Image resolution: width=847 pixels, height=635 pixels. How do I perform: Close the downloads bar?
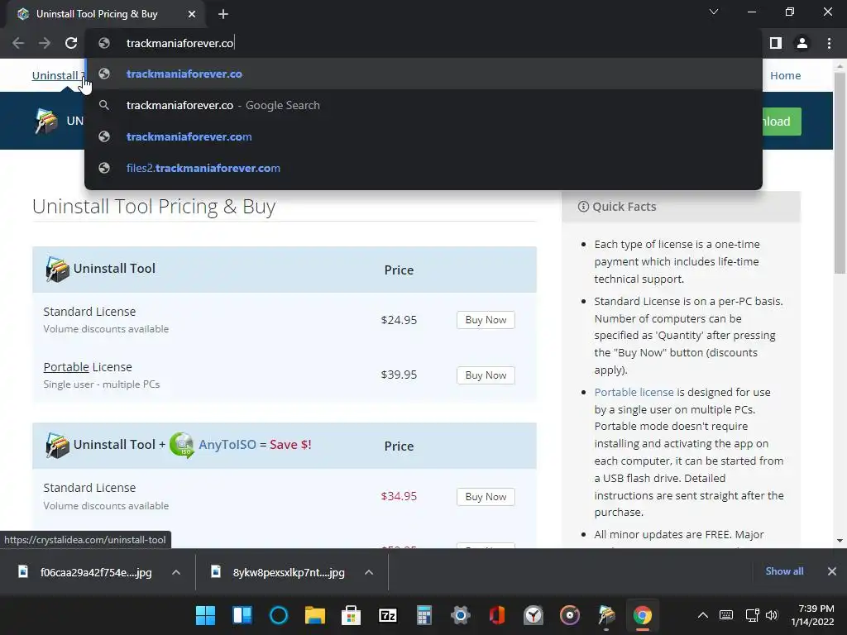pyautogui.click(x=832, y=571)
